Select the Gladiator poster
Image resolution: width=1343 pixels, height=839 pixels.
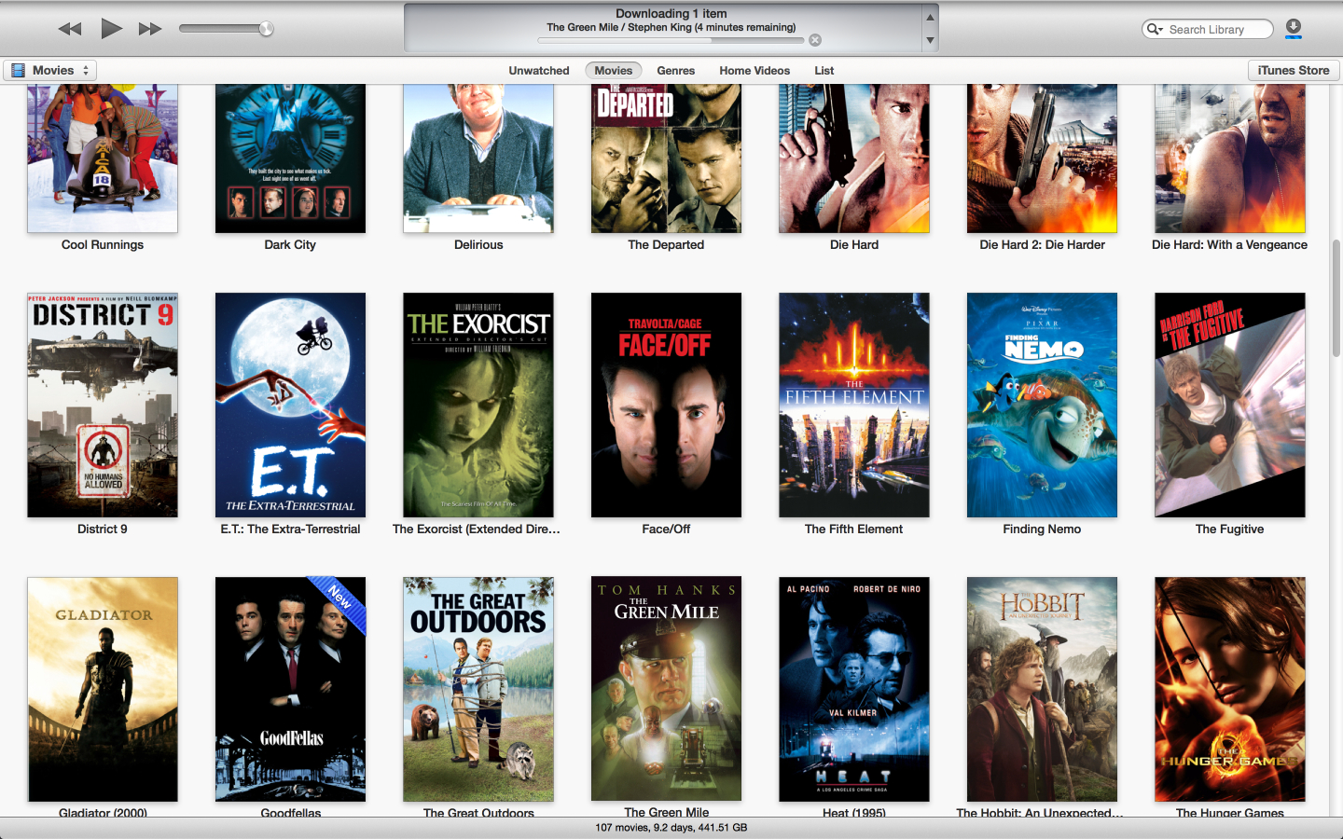coord(103,689)
